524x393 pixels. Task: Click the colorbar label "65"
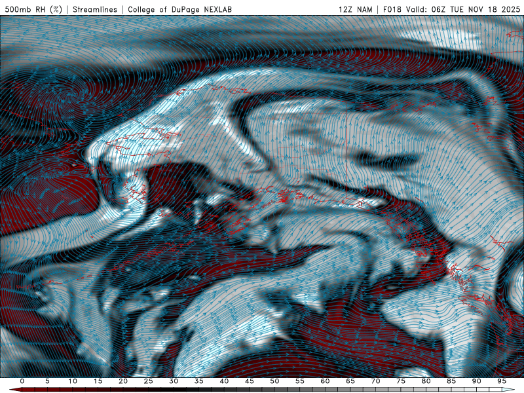(350, 381)
